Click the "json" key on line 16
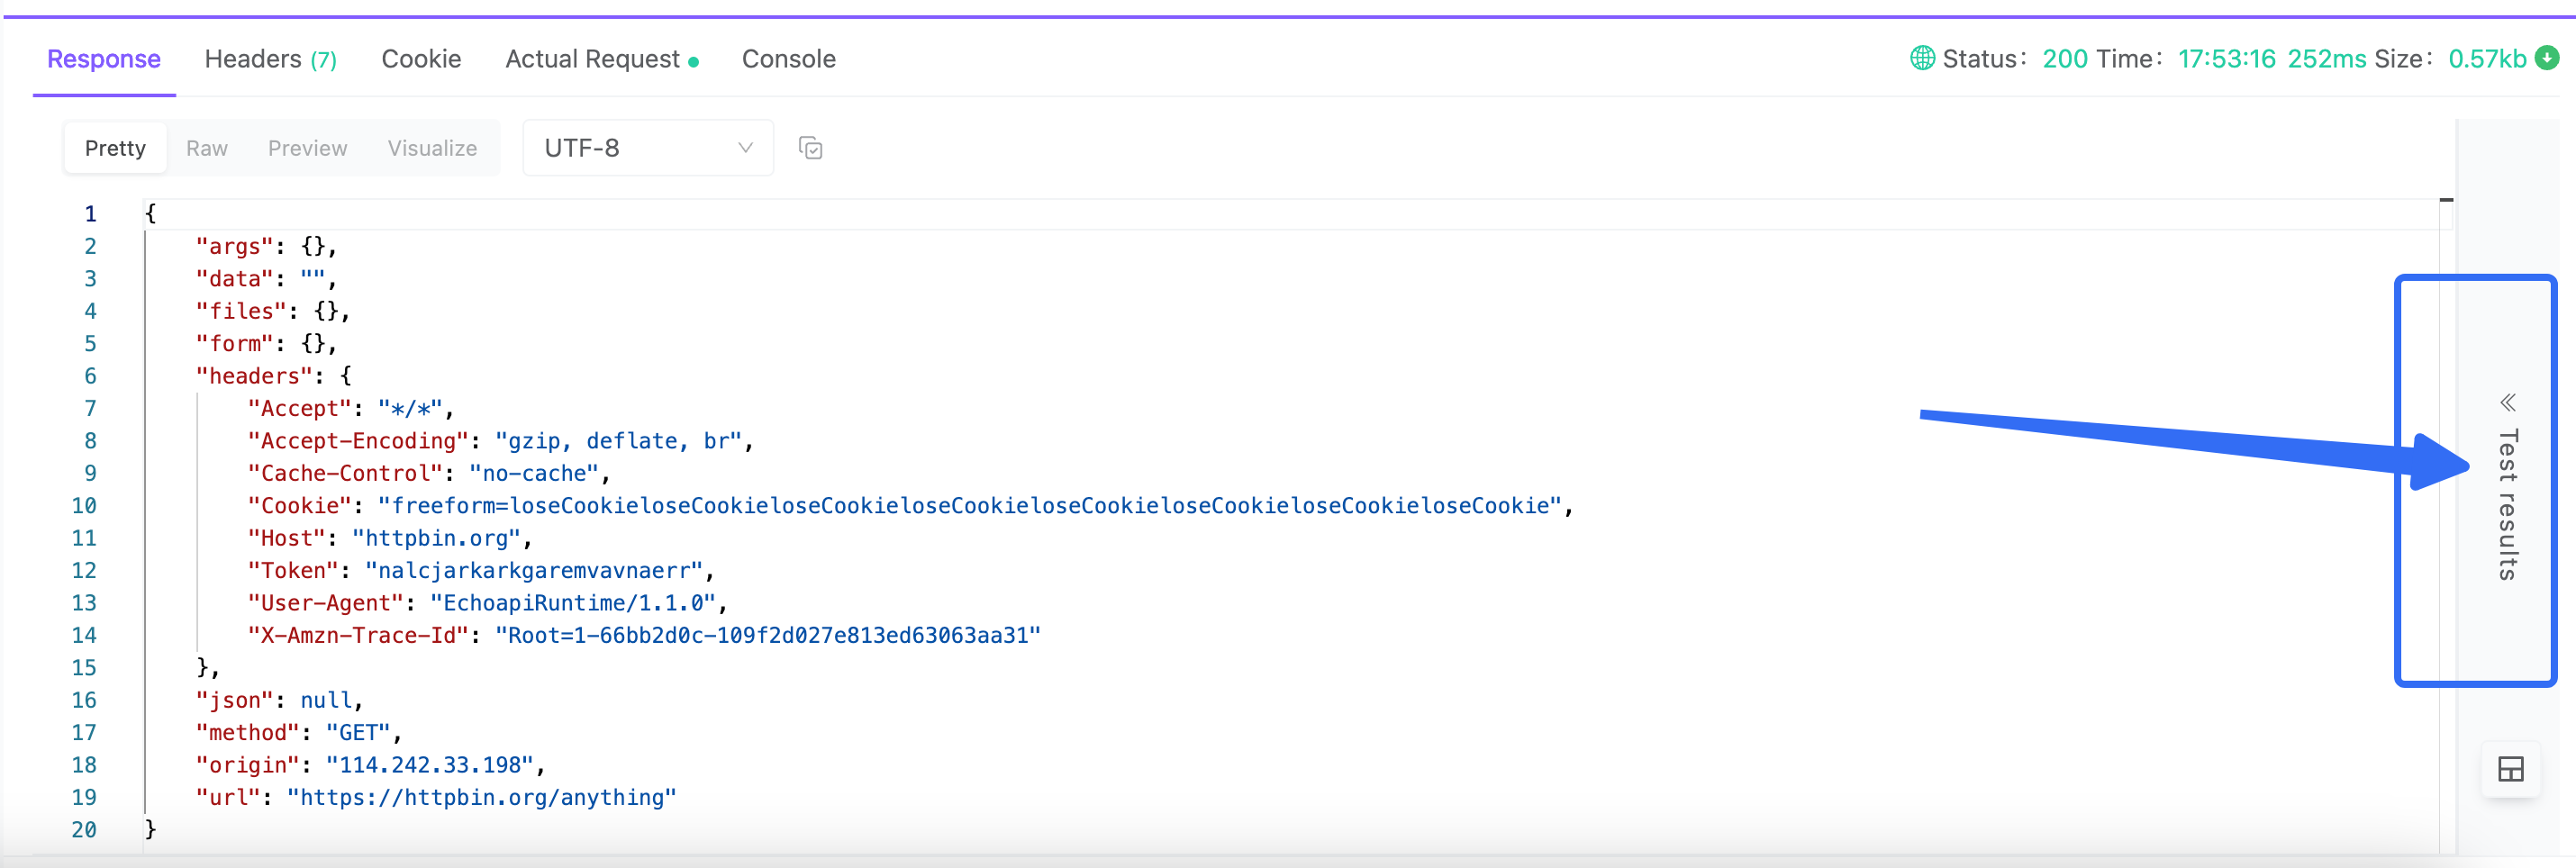Image resolution: width=2576 pixels, height=868 pixels. pyautogui.click(x=235, y=700)
